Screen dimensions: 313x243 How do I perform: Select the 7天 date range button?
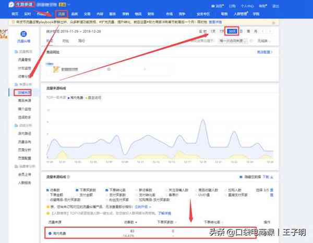[222, 31]
